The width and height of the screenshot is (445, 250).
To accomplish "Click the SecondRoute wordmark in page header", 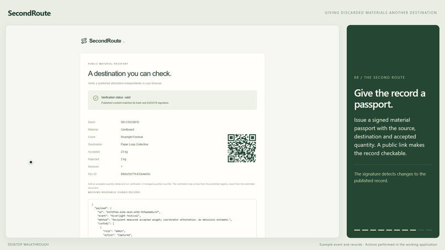I will pos(105,41).
